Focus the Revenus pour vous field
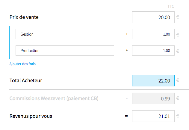Viewport: 189px width, 130px height. coord(153,116)
